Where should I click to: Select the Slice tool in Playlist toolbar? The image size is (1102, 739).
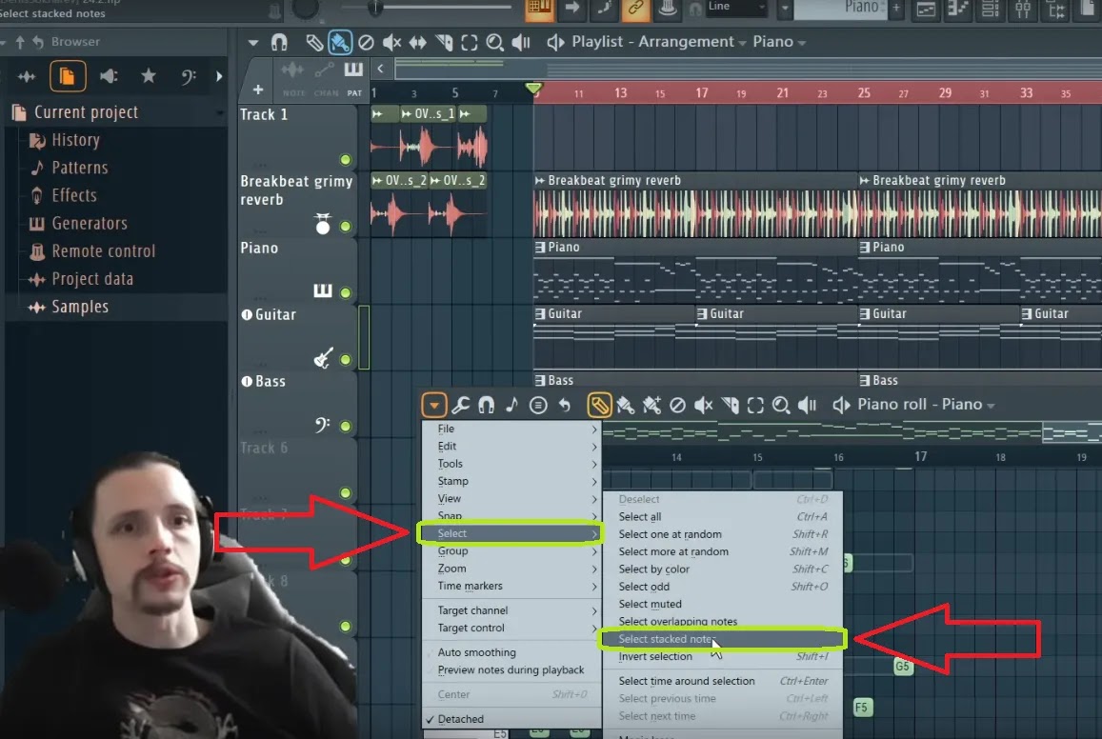pyautogui.click(x=444, y=42)
